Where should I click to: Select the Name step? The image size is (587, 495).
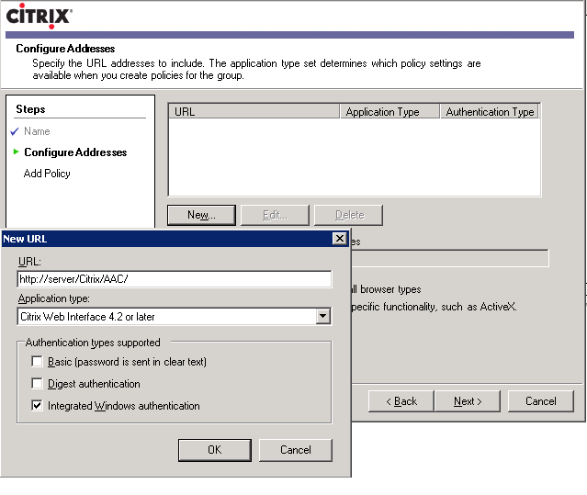point(37,131)
